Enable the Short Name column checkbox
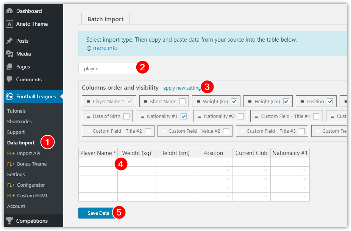This screenshot has height=231, width=351. [x=183, y=102]
